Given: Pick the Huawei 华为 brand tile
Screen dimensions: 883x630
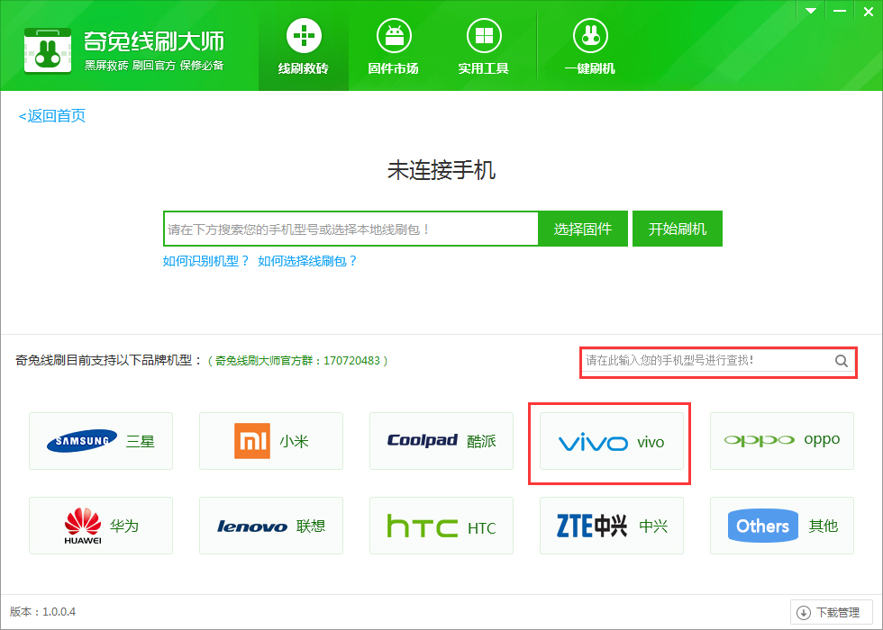Looking at the screenshot, I should 101,526.
